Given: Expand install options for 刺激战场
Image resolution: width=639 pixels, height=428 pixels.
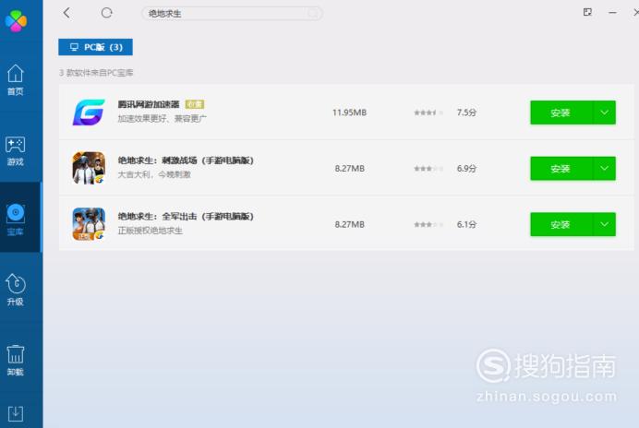Looking at the screenshot, I should click(604, 168).
